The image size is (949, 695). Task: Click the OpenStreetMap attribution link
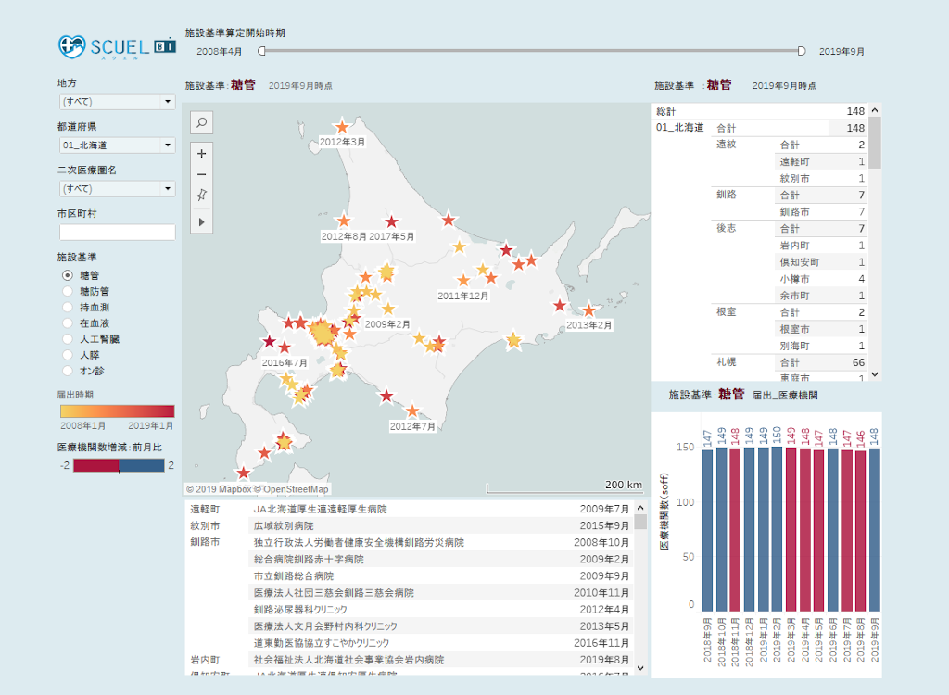296,489
